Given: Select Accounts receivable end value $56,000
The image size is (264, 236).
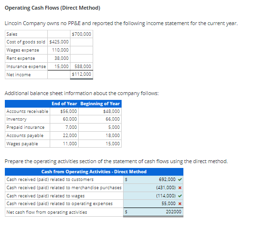Looking at the screenshot, I should click(69, 111).
